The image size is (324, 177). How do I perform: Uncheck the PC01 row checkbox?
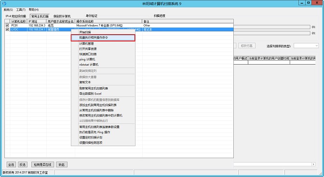pyautogui.click(x=7, y=25)
